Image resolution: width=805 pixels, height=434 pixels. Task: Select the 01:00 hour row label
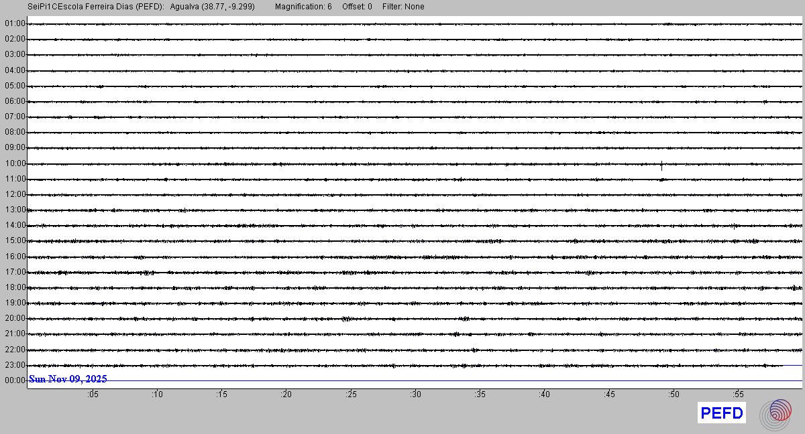[15, 23]
